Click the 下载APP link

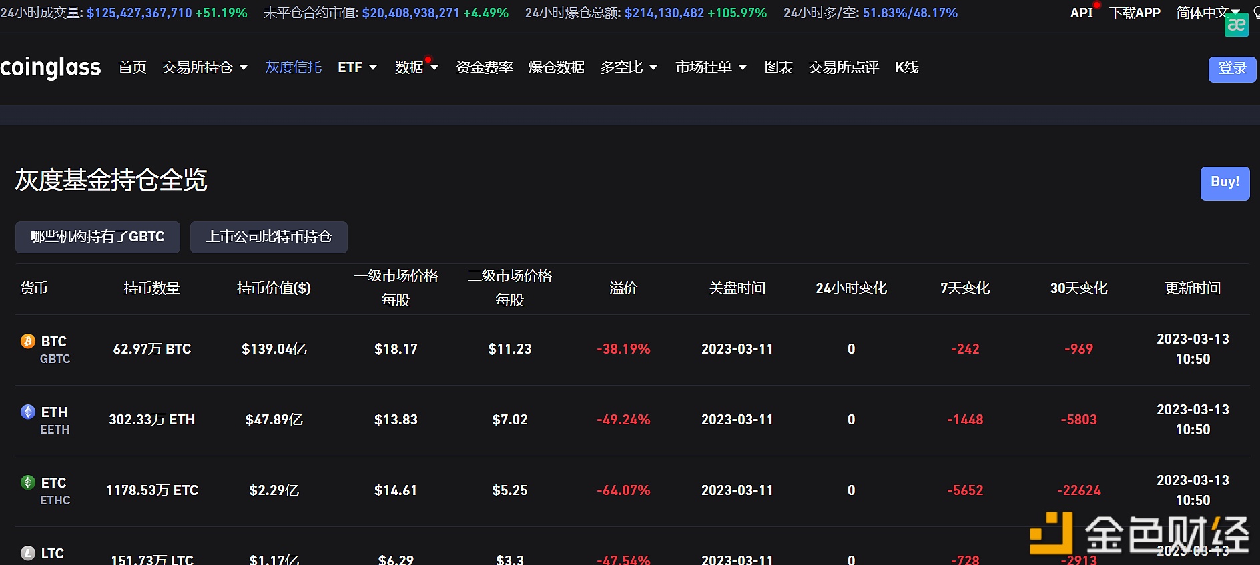[1135, 13]
